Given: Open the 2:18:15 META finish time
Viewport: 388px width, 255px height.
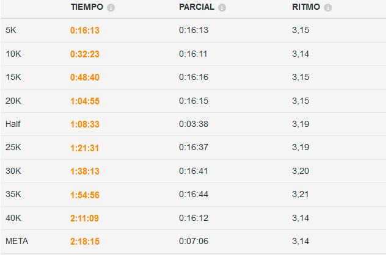Looking at the screenshot, I should tap(85, 242).
